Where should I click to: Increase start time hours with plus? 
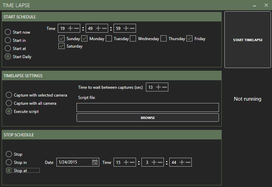pyautogui.click(x=70, y=28)
